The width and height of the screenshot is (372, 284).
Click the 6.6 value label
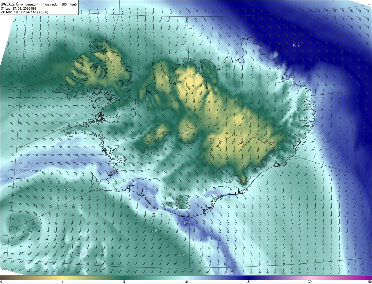pyautogui.click(x=66, y=188)
